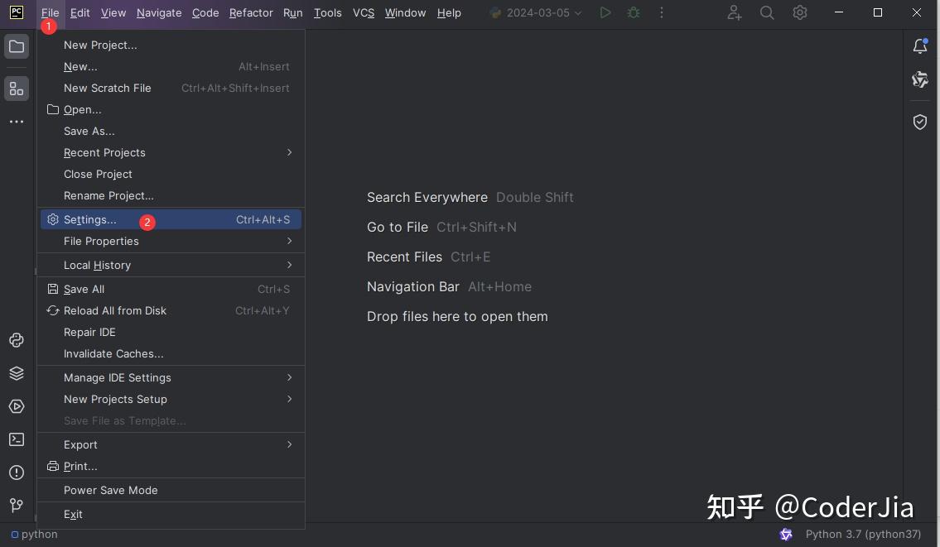940x547 pixels.
Task: Select Reload All from Disk
Action: (x=171, y=311)
